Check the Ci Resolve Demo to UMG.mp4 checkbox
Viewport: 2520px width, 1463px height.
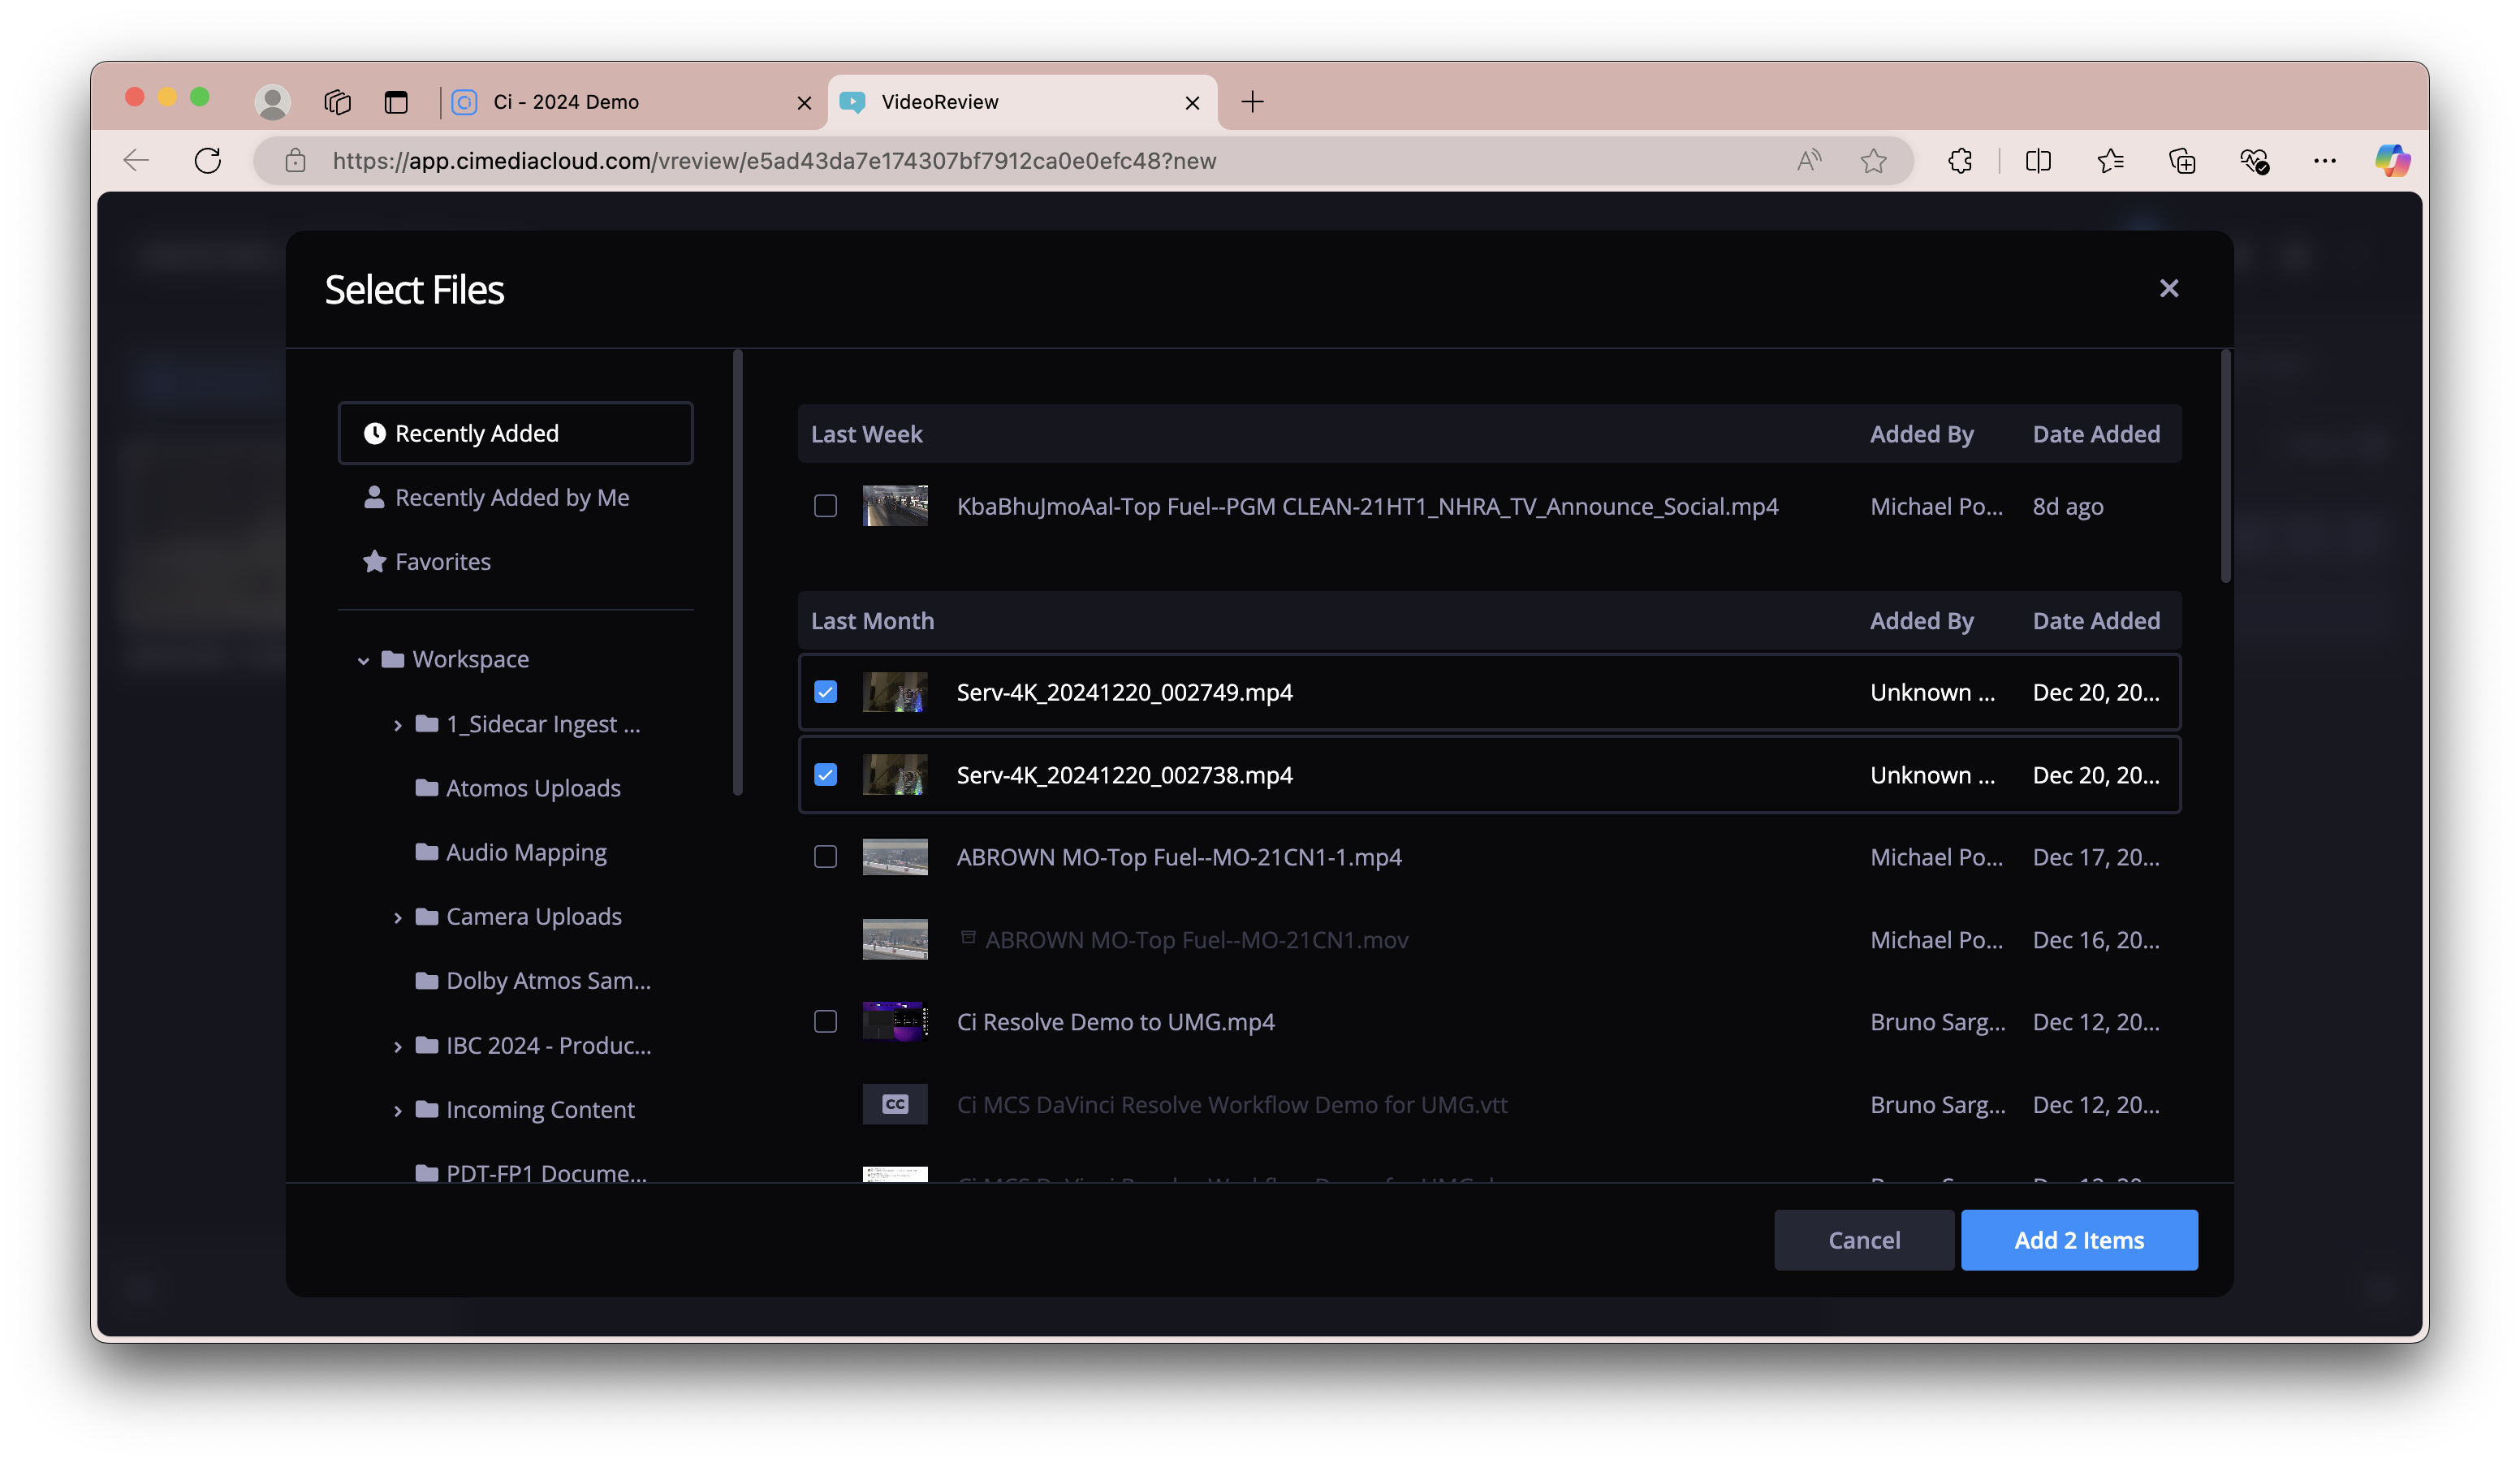click(x=825, y=1022)
